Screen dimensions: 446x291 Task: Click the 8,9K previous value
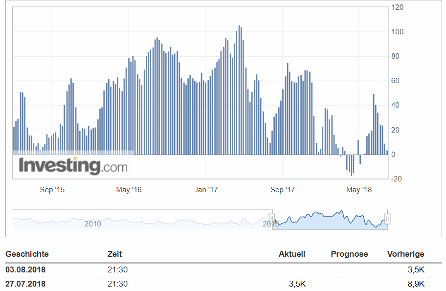pos(416,284)
